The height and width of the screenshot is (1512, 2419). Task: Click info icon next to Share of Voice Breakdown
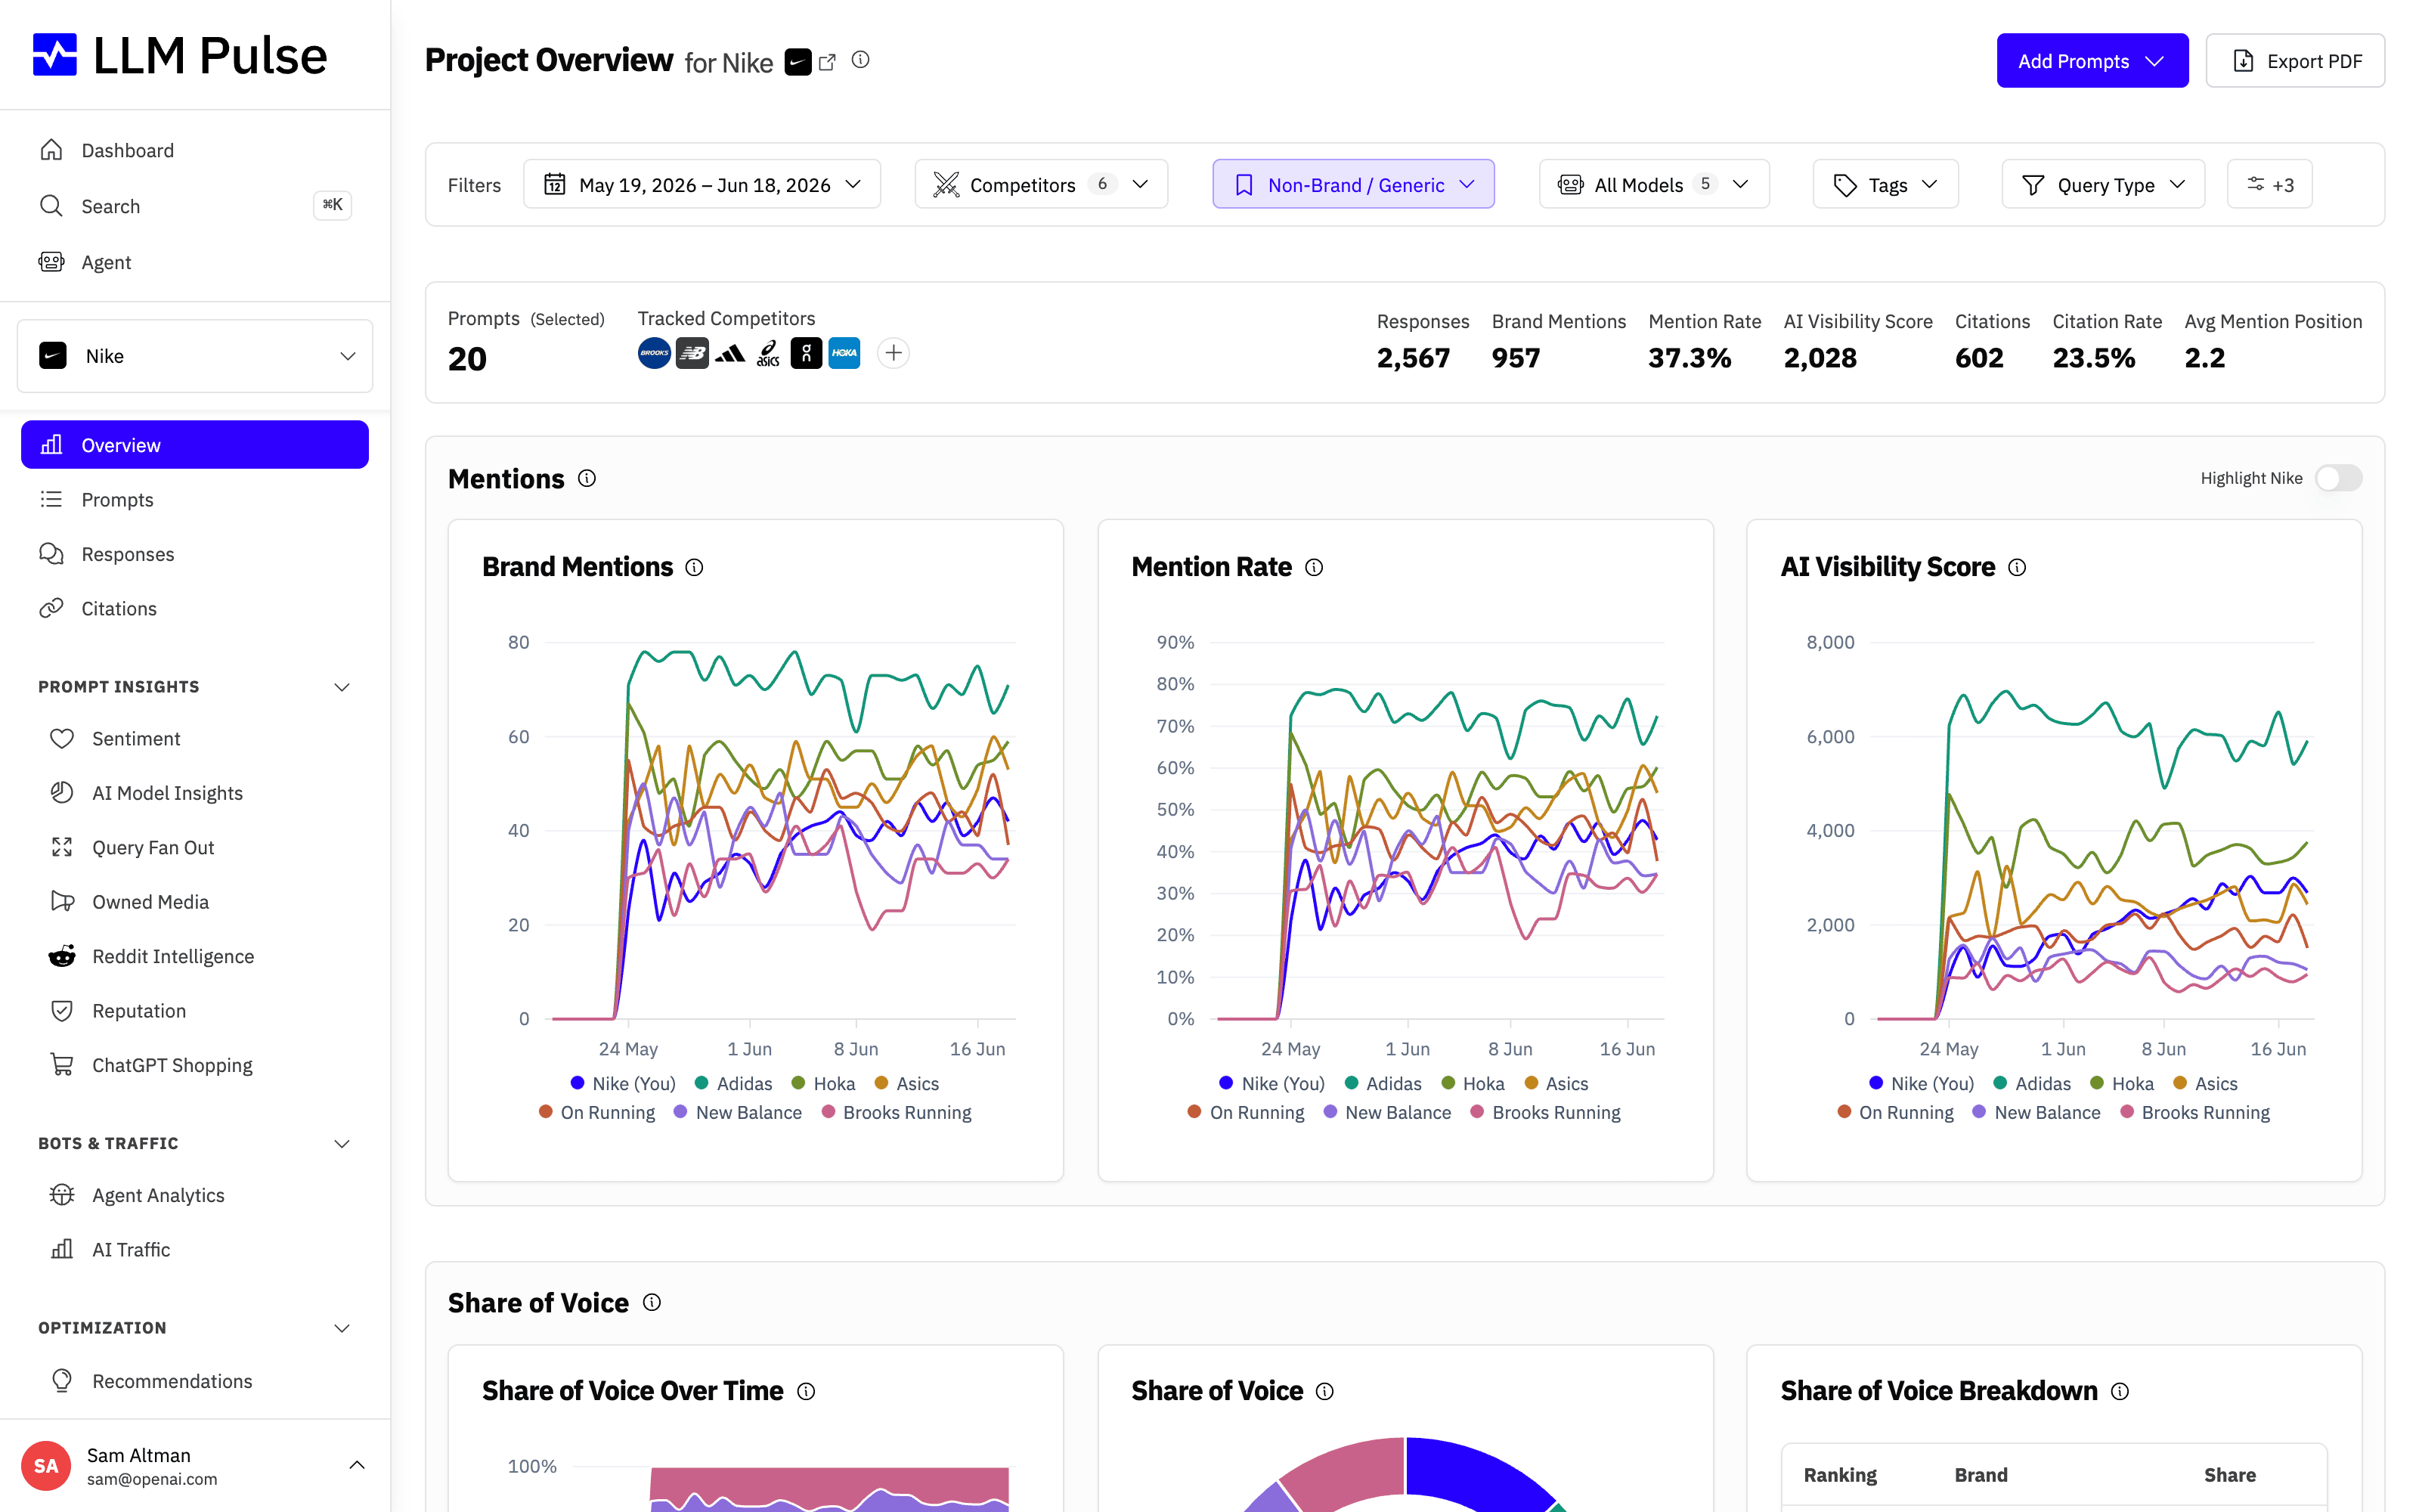click(2120, 1392)
